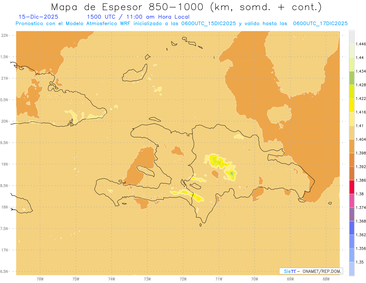
Task: Click the latitude label '1.5N'
Action: point(4,57)
